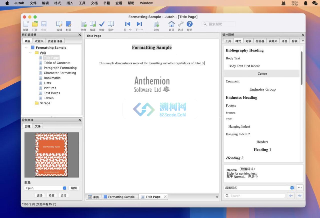Select the Bookmarks document
Screen dimensions: 320x218
coord(52,78)
